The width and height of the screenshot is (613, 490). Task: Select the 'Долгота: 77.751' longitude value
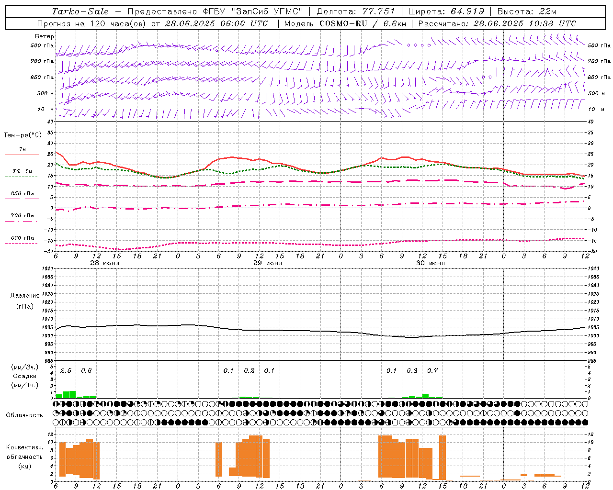[x=356, y=11]
